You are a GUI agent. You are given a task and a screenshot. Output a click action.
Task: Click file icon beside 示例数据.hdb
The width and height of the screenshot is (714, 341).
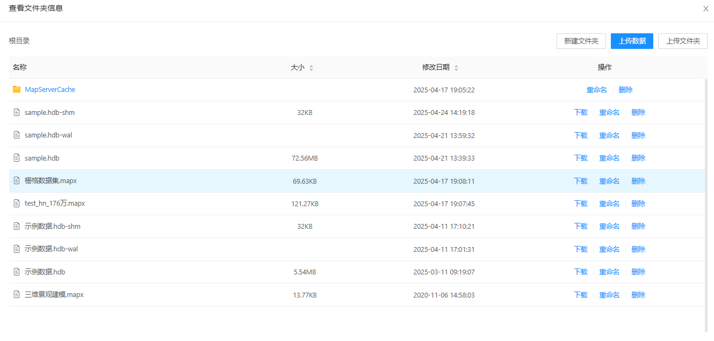click(x=17, y=272)
